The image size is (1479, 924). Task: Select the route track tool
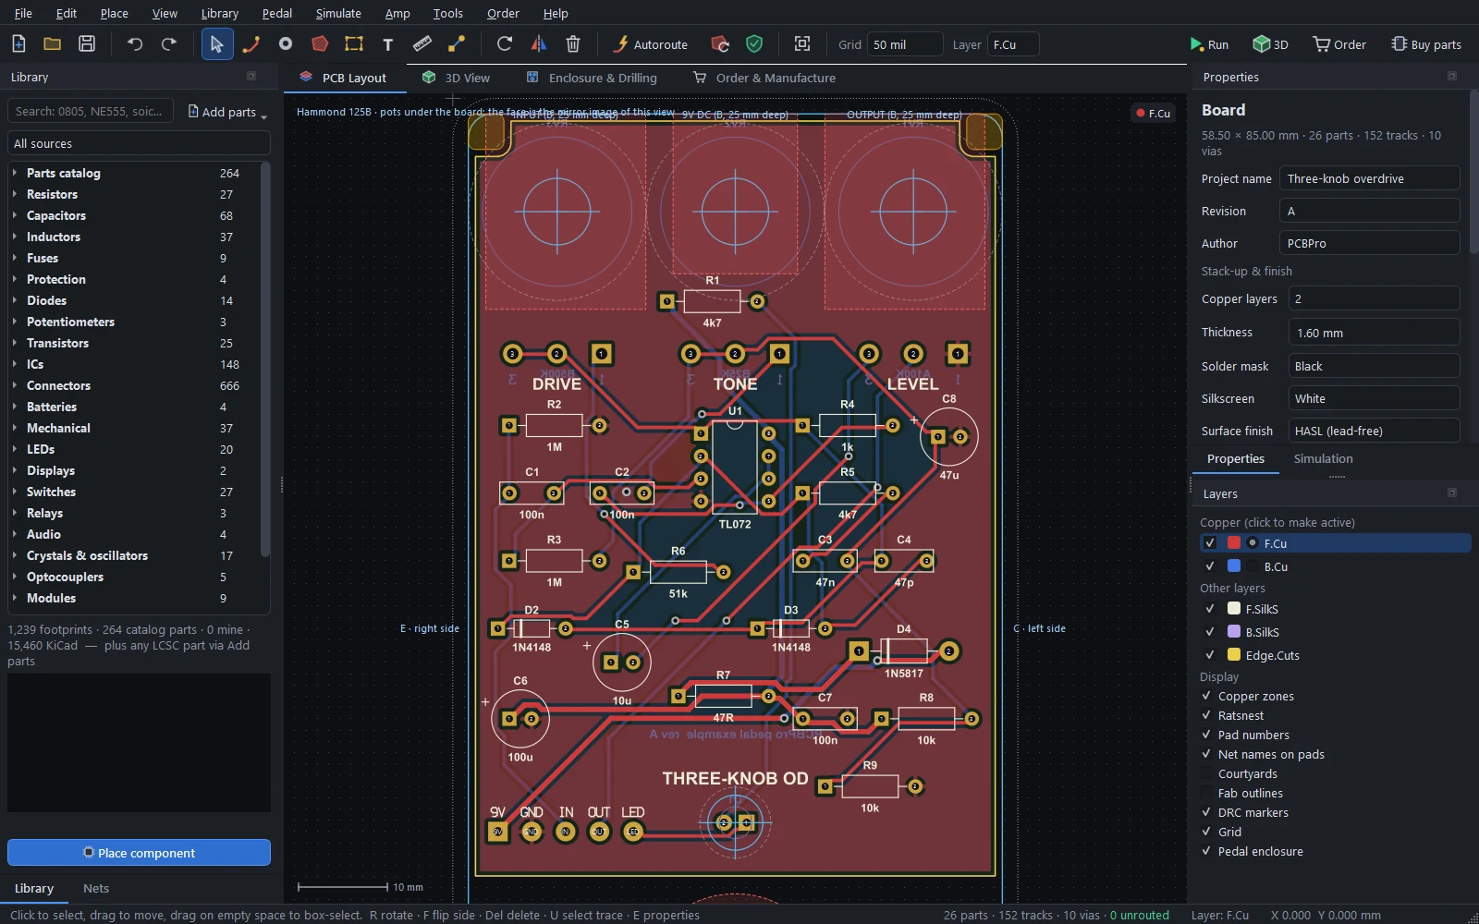point(251,43)
